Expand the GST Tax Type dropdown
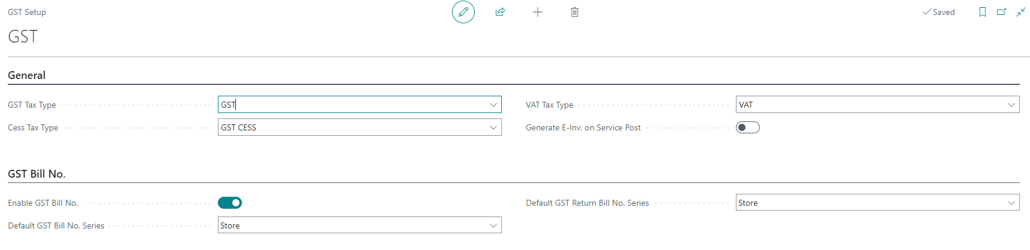 (493, 105)
